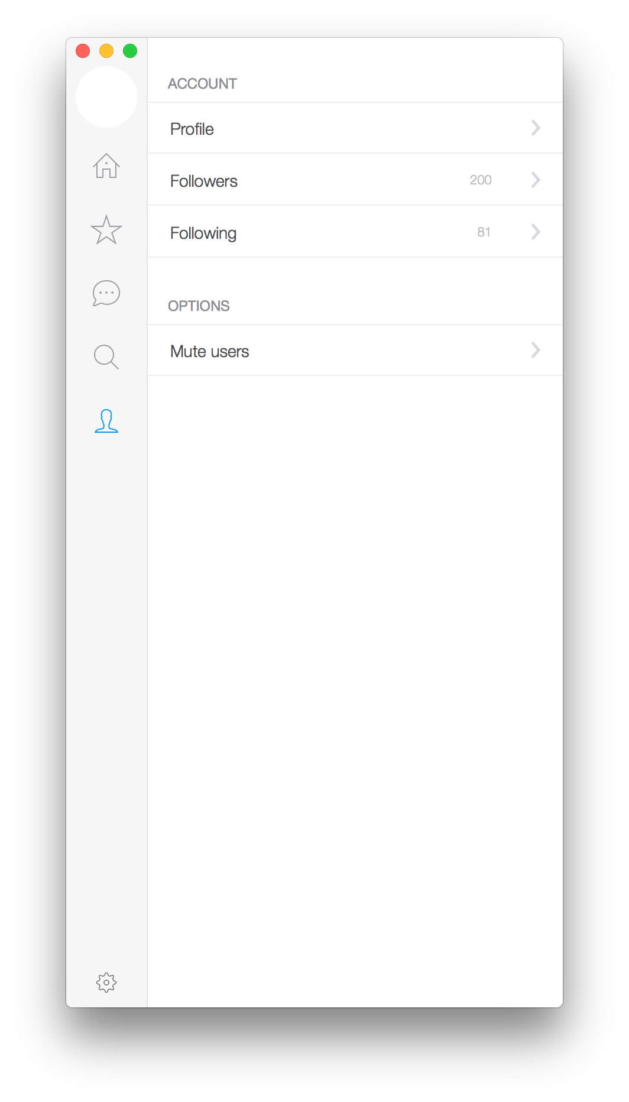Open Mute users option

(355, 351)
